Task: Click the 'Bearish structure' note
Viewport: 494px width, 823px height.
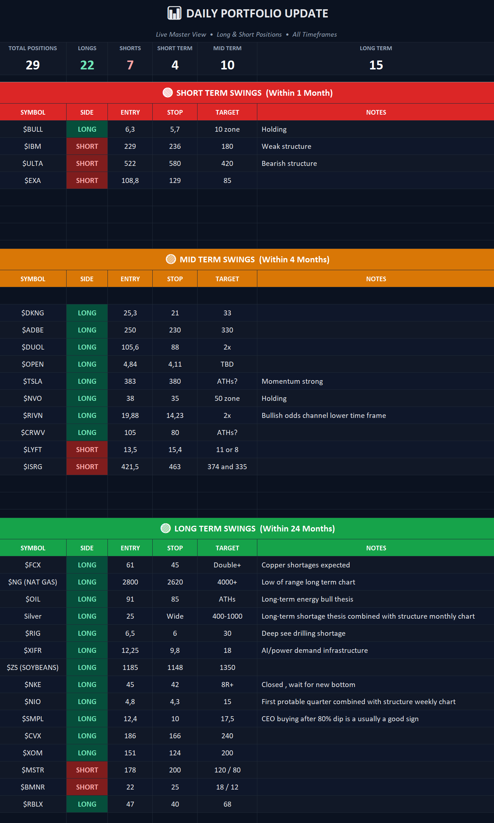Action: coord(289,163)
